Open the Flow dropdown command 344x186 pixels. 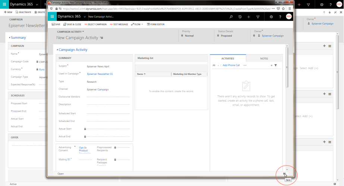tap(137, 24)
